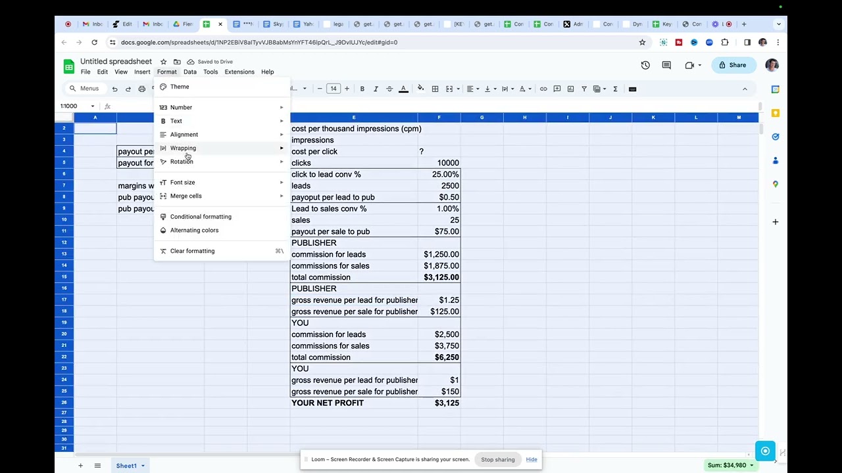Screen dimensions: 842x473
Task: Open the borders tool
Action: 435,89
